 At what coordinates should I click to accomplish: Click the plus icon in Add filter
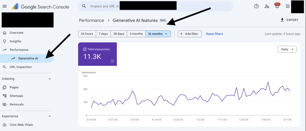click(181, 34)
